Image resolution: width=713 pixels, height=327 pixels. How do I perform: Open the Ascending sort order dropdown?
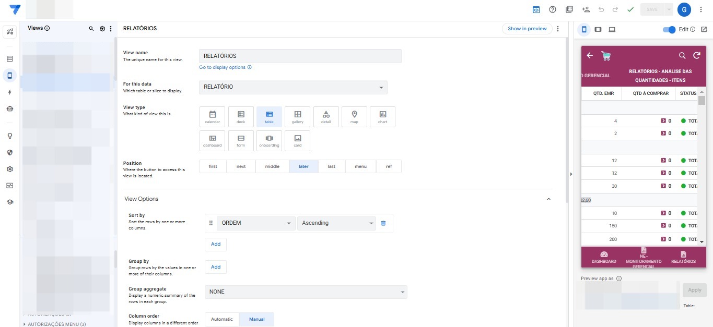[336, 223]
